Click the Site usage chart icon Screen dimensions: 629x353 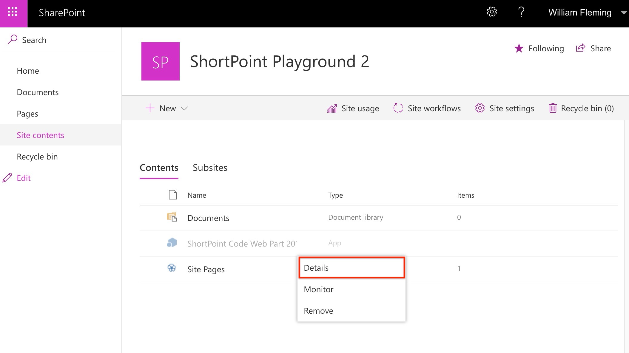pos(332,109)
